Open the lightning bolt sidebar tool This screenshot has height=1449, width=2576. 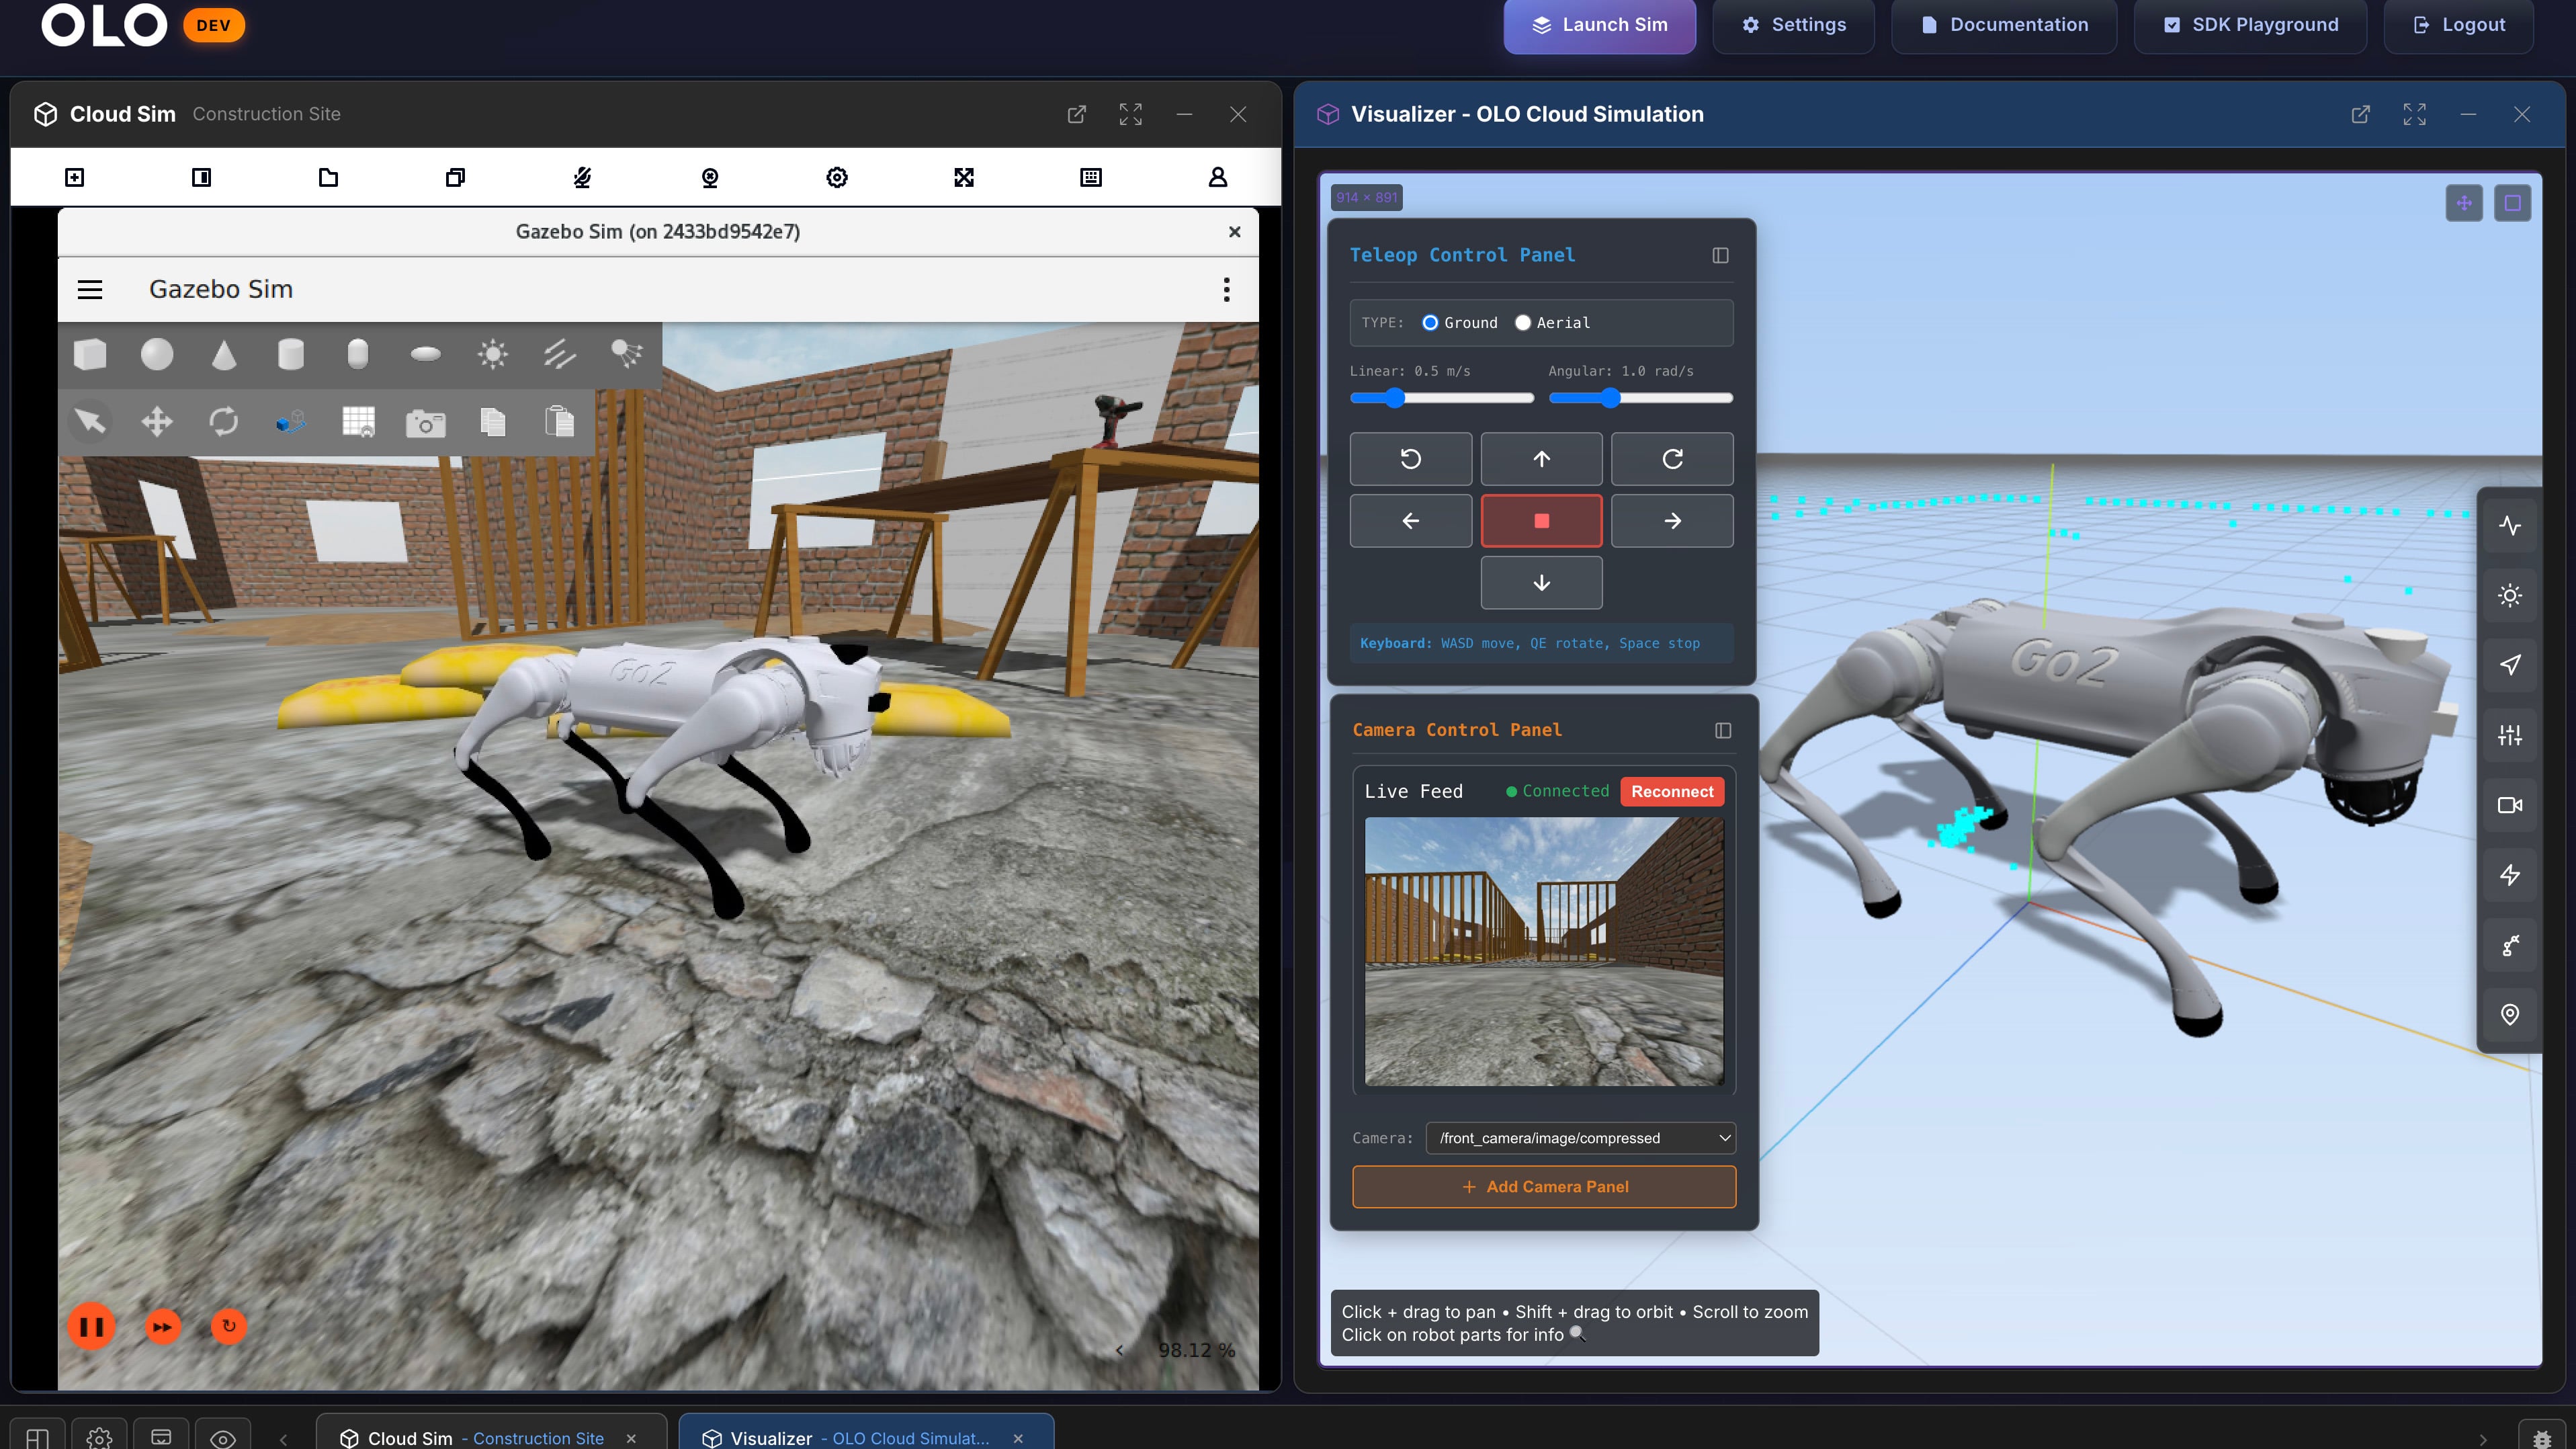2510,875
